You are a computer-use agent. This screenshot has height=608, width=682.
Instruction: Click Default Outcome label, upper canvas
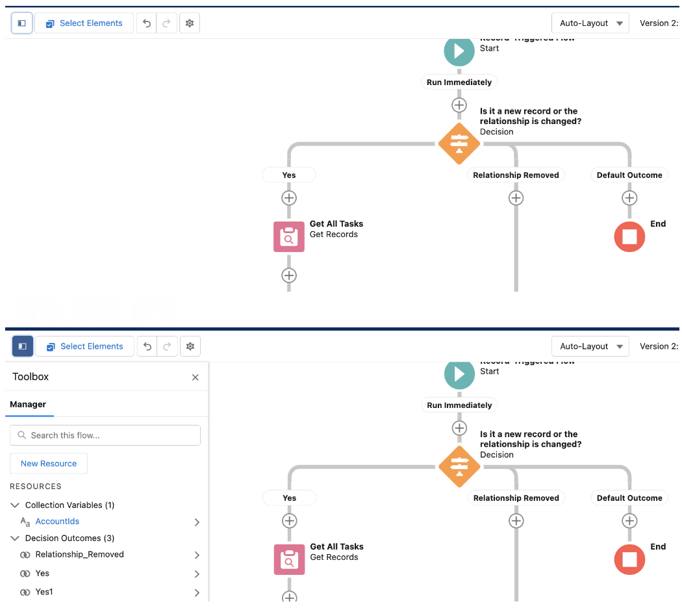(629, 175)
